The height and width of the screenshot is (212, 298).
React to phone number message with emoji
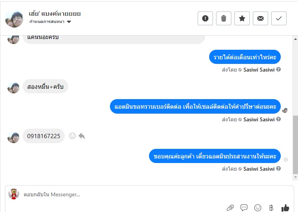point(72,136)
